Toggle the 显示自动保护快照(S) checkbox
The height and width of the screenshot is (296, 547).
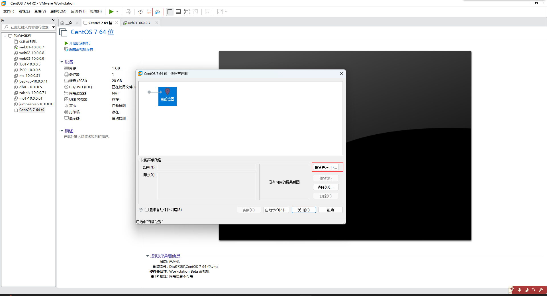147,210
